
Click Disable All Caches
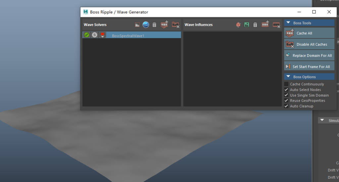(309, 44)
